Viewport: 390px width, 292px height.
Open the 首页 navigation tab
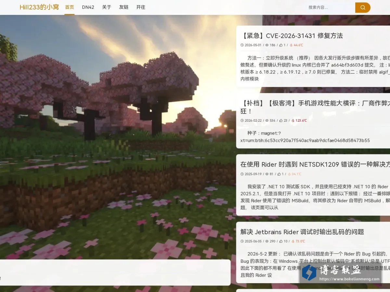pos(70,7)
